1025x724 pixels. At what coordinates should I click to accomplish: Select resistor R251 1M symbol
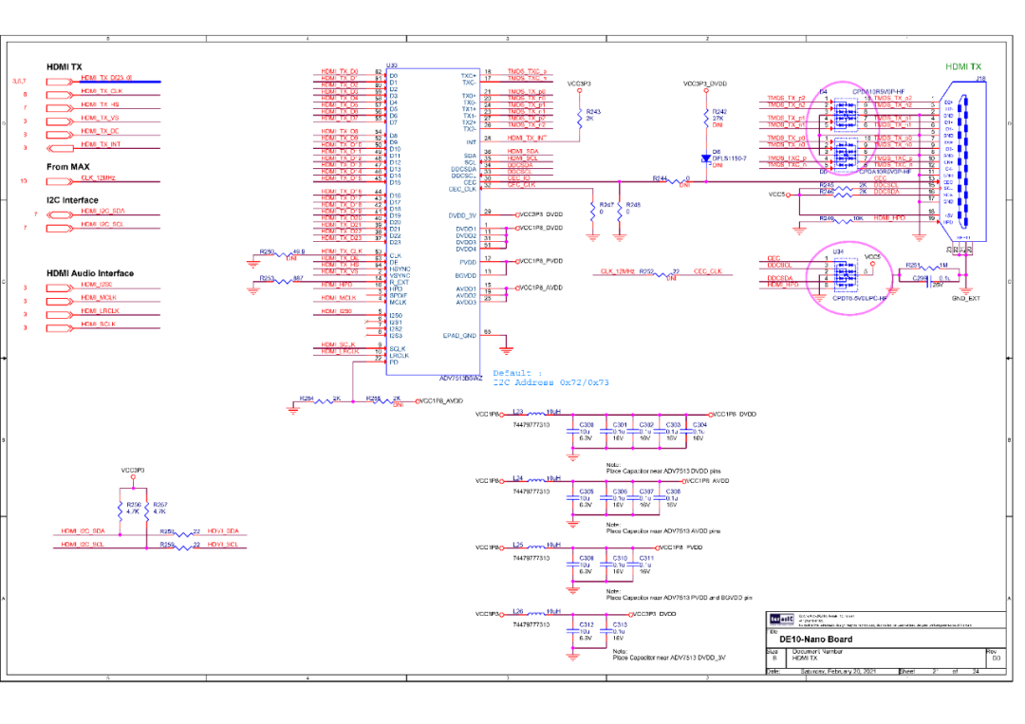pyautogui.click(x=928, y=267)
